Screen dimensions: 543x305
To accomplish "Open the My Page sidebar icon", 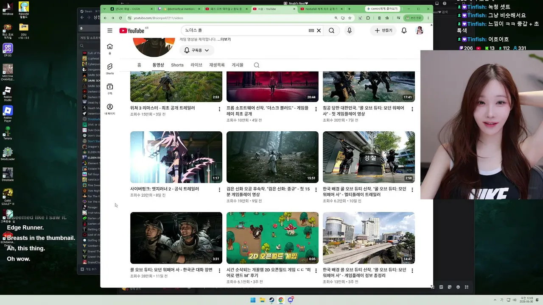I will click(110, 109).
